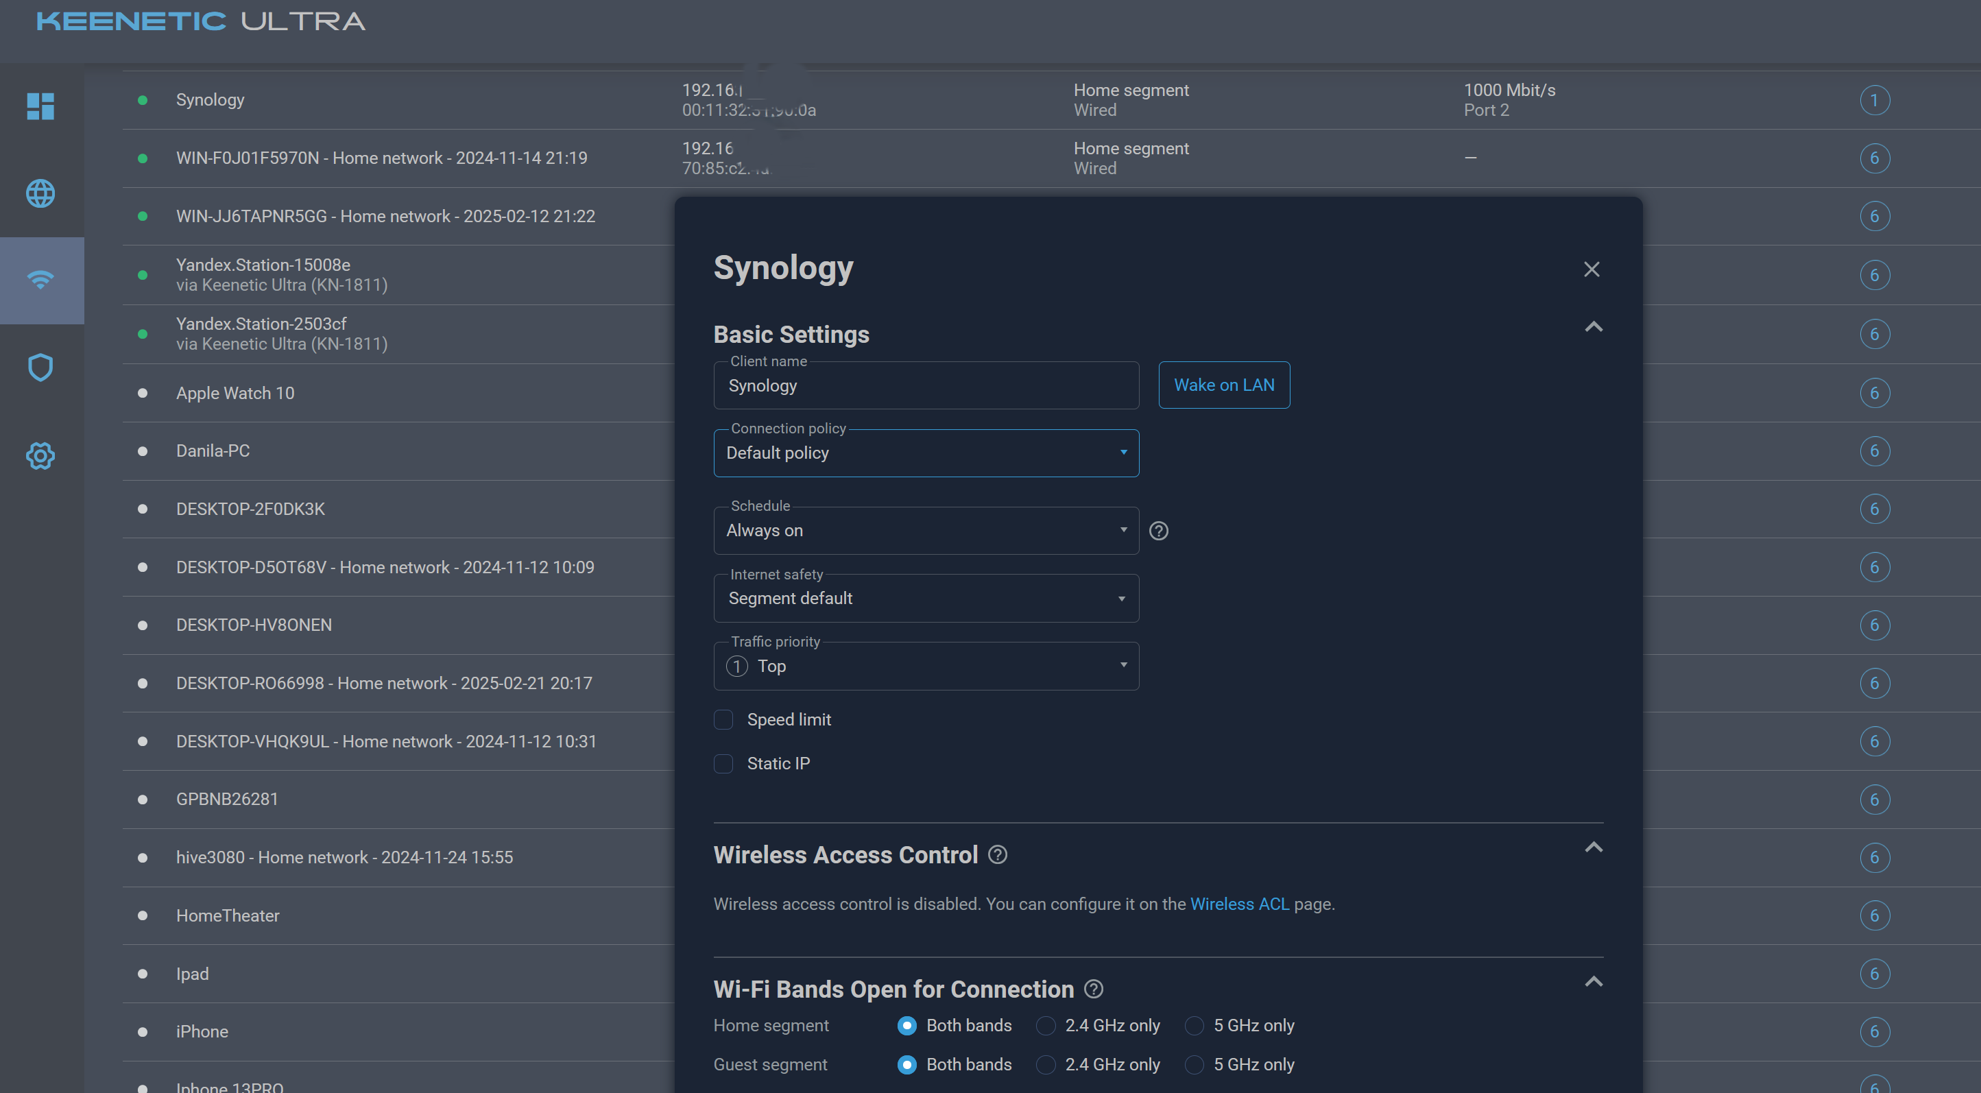
Task: Open the dashboard icon in sidebar
Action: tap(40, 106)
